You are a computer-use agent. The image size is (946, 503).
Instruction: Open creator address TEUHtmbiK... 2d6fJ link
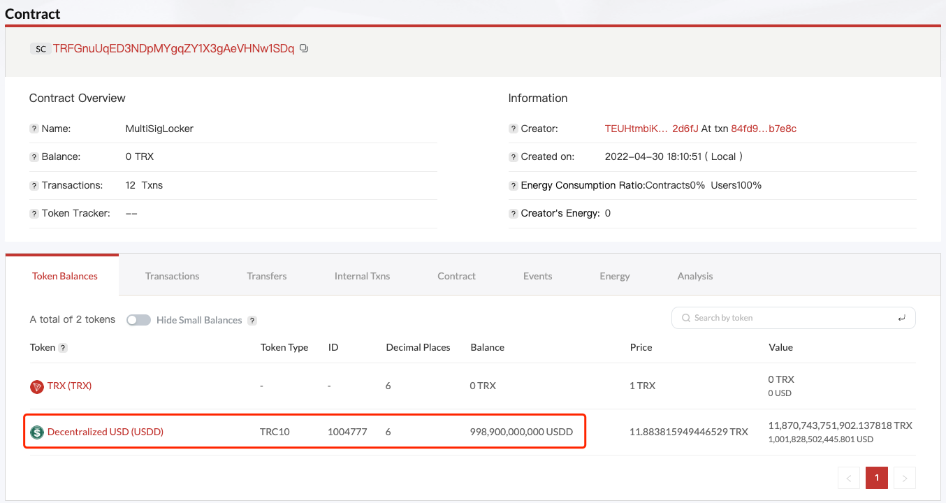[651, 129]
